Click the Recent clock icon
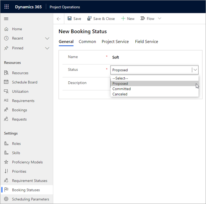 tap(6, 38)
